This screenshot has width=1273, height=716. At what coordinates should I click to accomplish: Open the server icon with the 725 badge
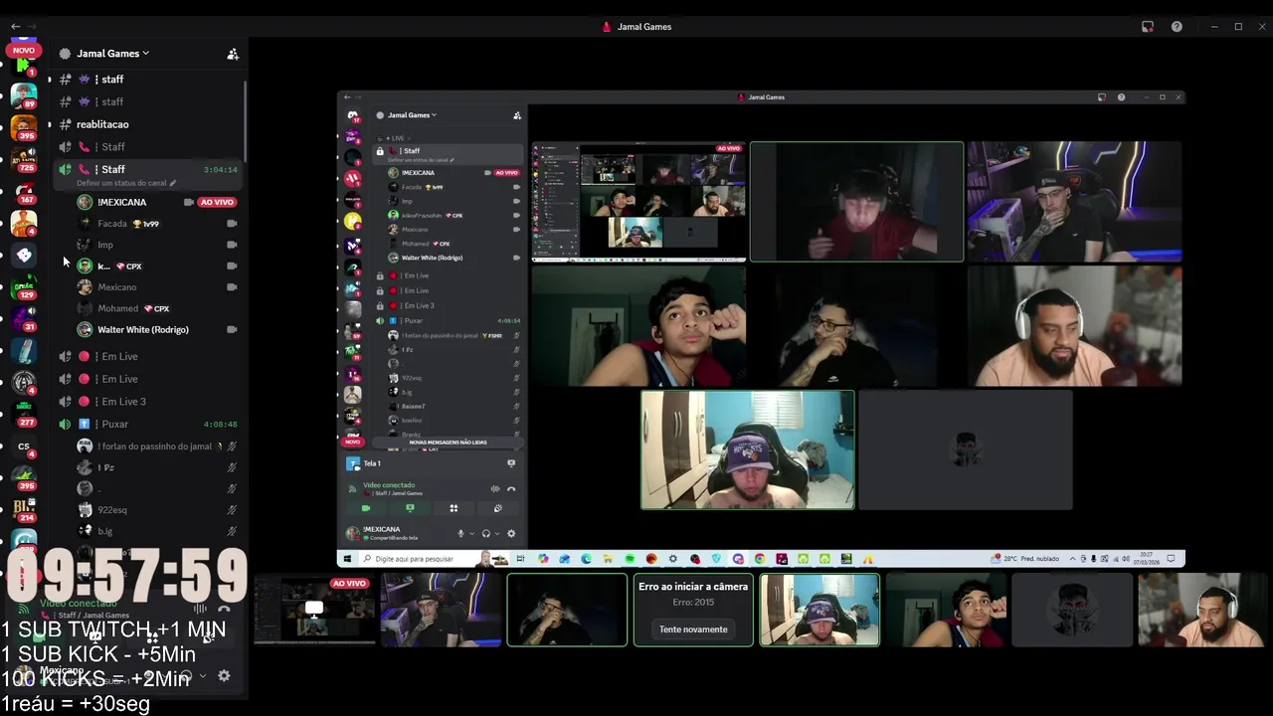[x=24, y=159]
